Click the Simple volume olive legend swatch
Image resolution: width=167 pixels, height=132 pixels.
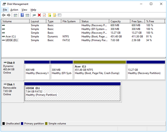(x=47, y=124)
